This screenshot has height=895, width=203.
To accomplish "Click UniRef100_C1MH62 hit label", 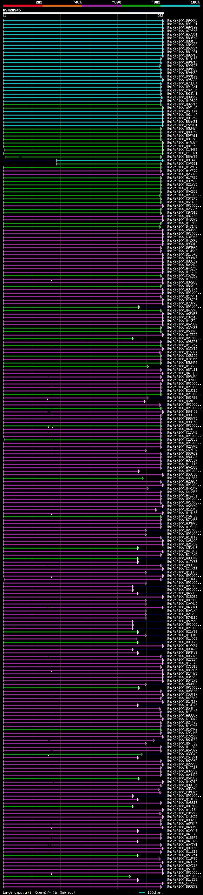I will pyautogui.click(x=182, y=150).
